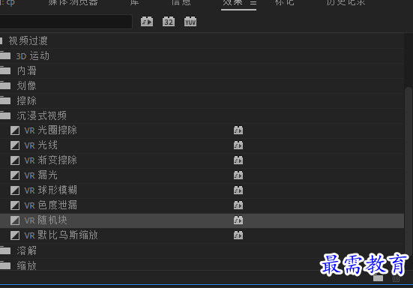Viewport: 413px width, 288px height.
Task: Select the 擦除 folder label
Action: pyautogui.click(x=26, y=100)
